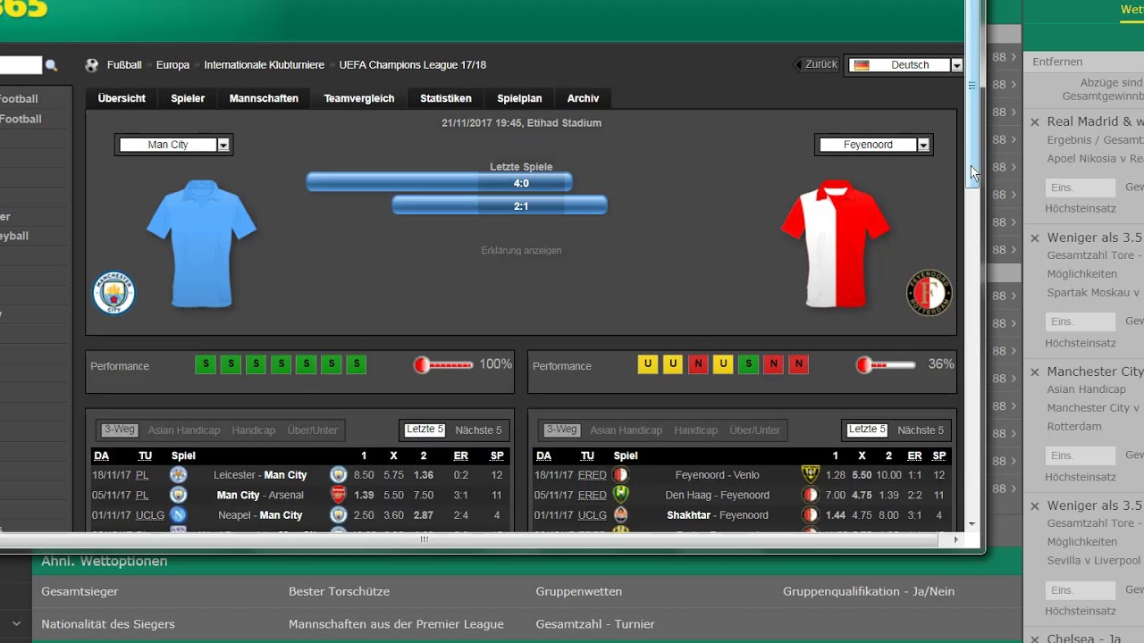Screen dimensions: 1144x643
Task: Click the German flag in language selector
Action: tap(862, 65)
